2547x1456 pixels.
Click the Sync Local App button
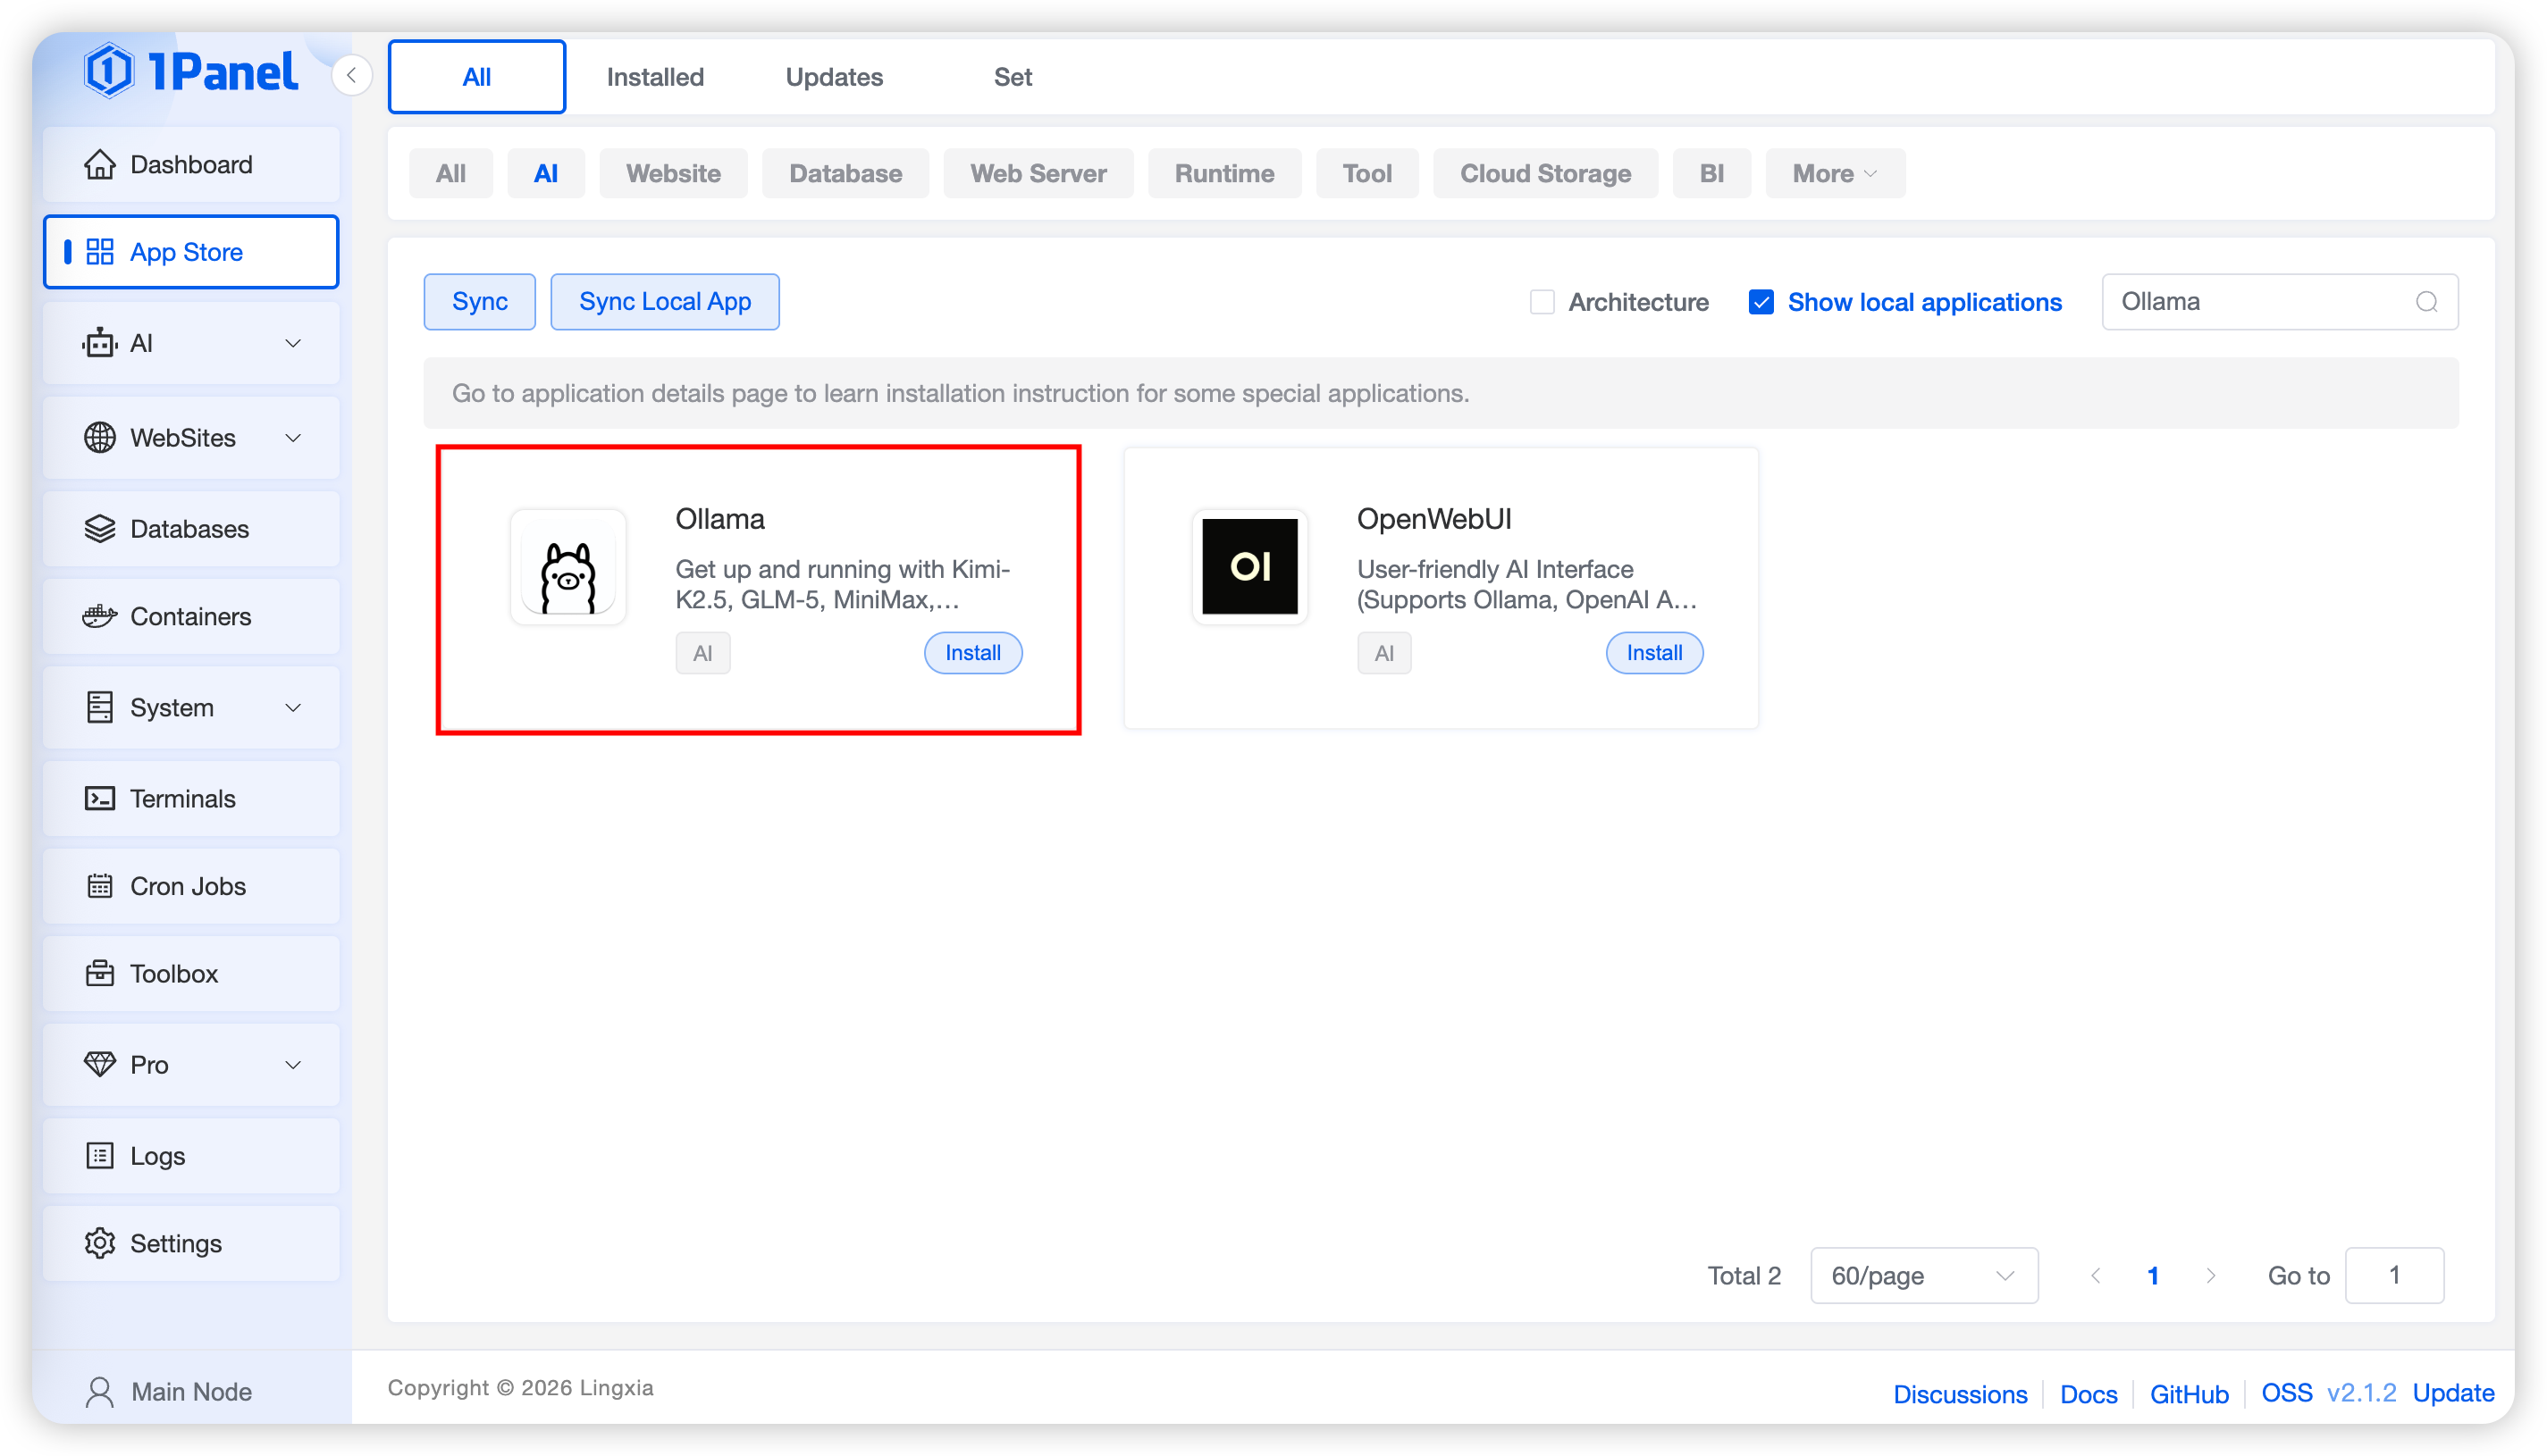(x=664, y=302)
